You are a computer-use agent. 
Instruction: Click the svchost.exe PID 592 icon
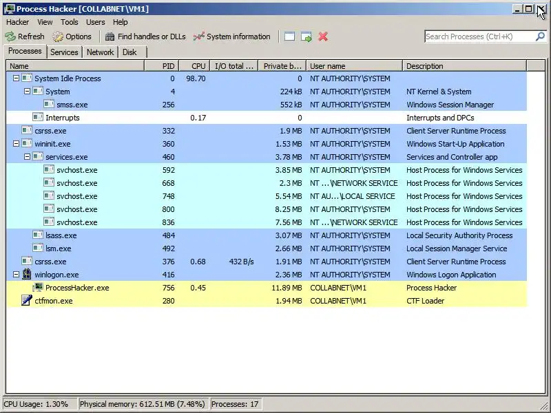[49, 169]
